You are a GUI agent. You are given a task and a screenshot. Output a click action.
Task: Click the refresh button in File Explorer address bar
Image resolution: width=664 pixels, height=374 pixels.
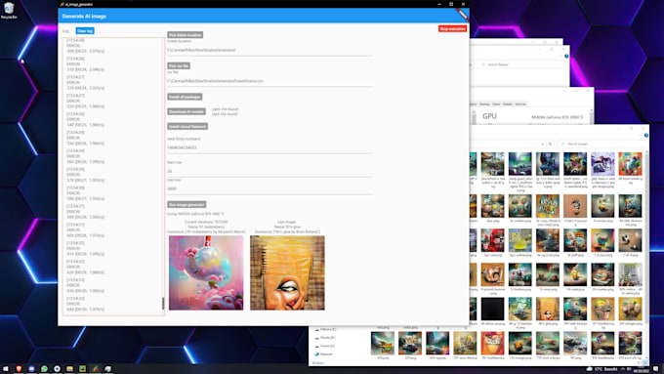pos(550,144)
